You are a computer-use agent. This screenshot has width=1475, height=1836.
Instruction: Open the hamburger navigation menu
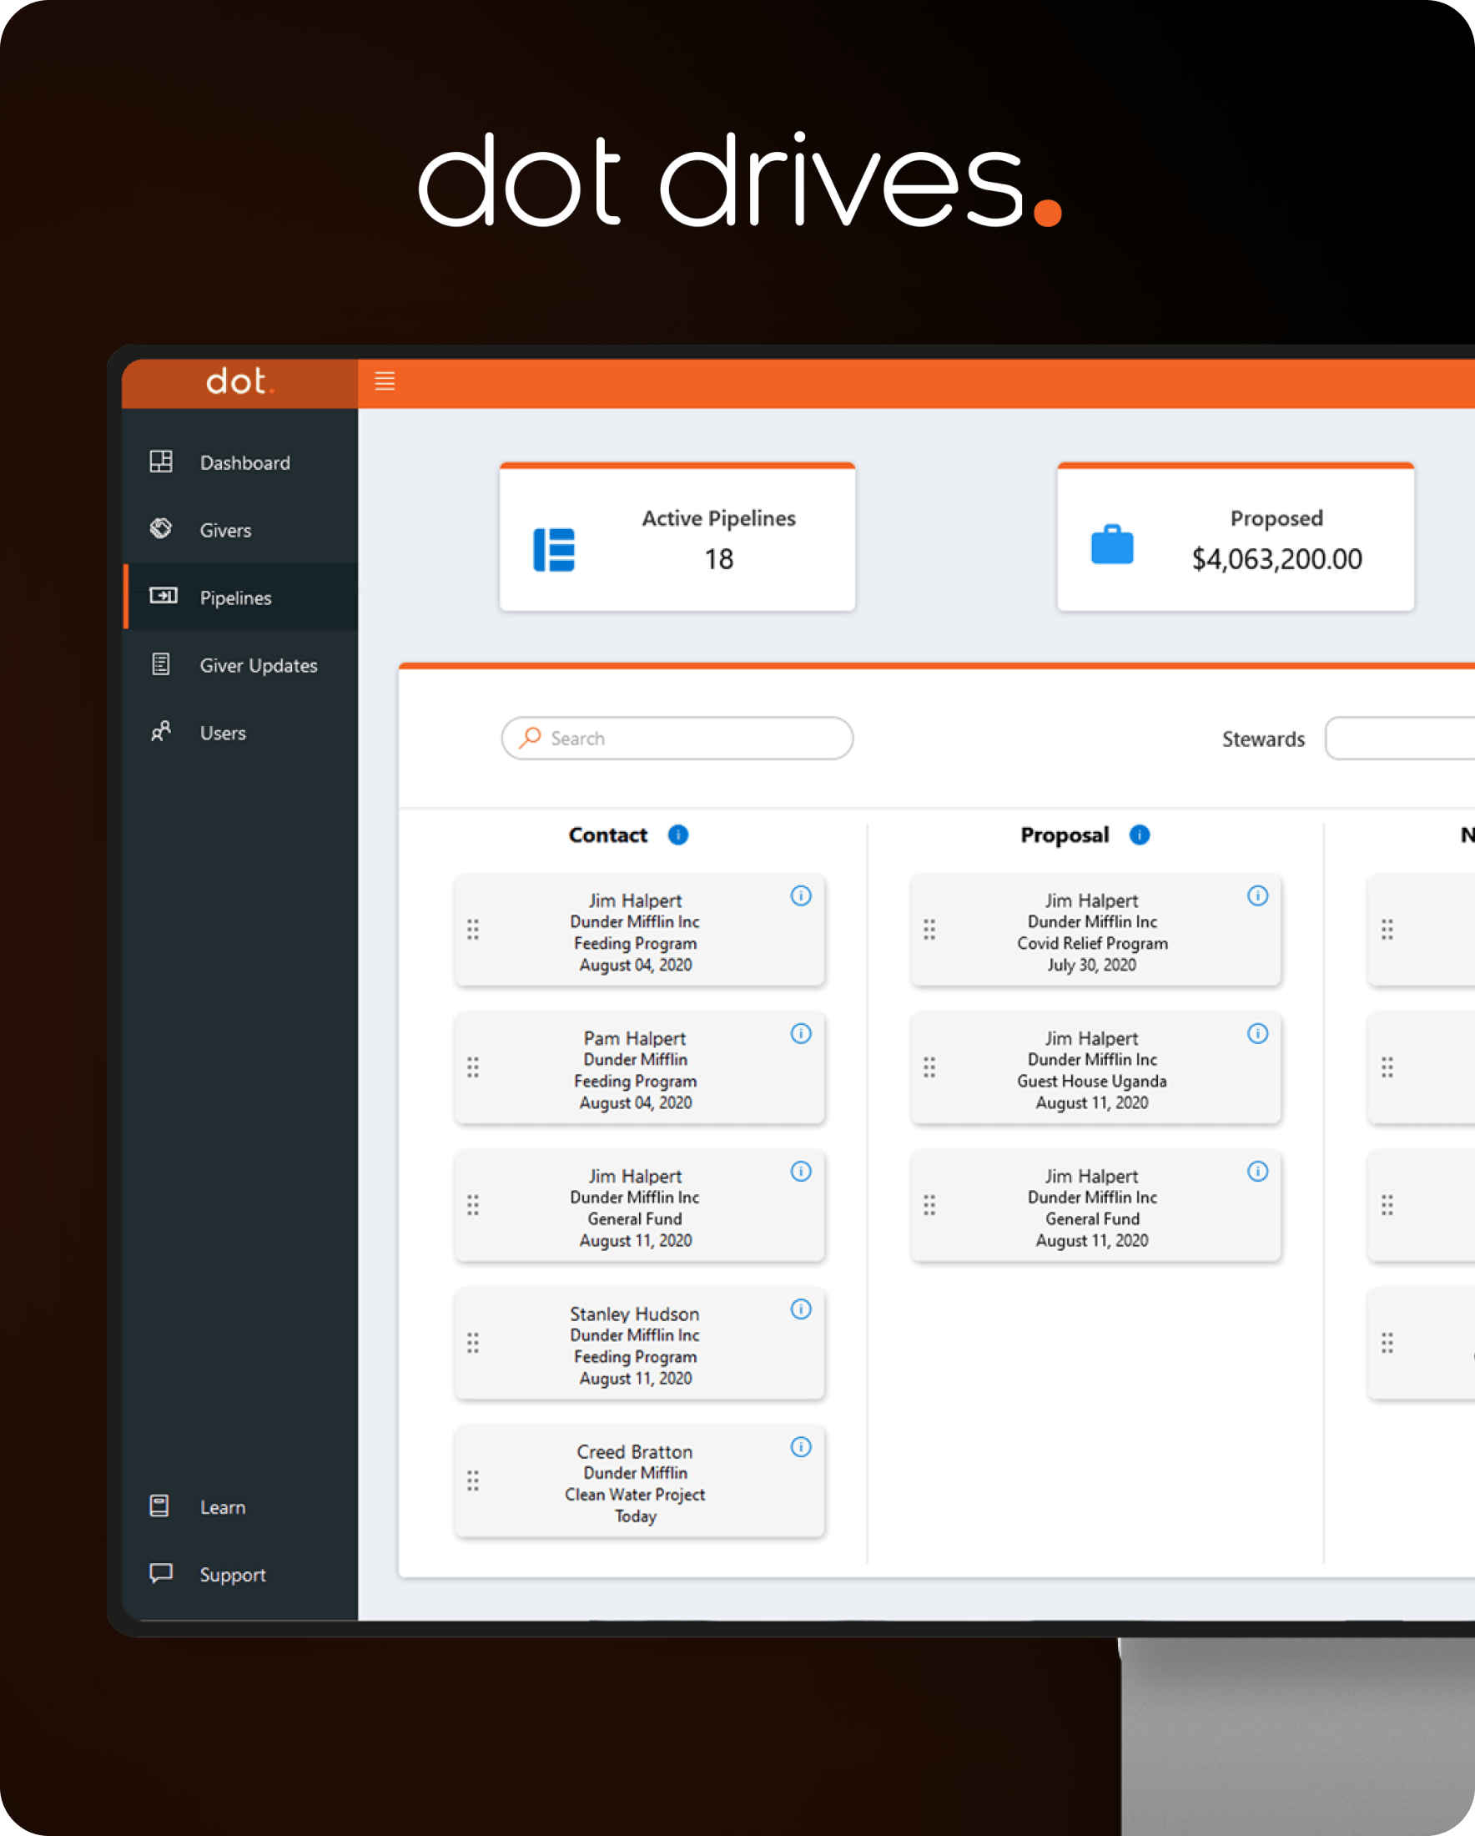(385, 381)
